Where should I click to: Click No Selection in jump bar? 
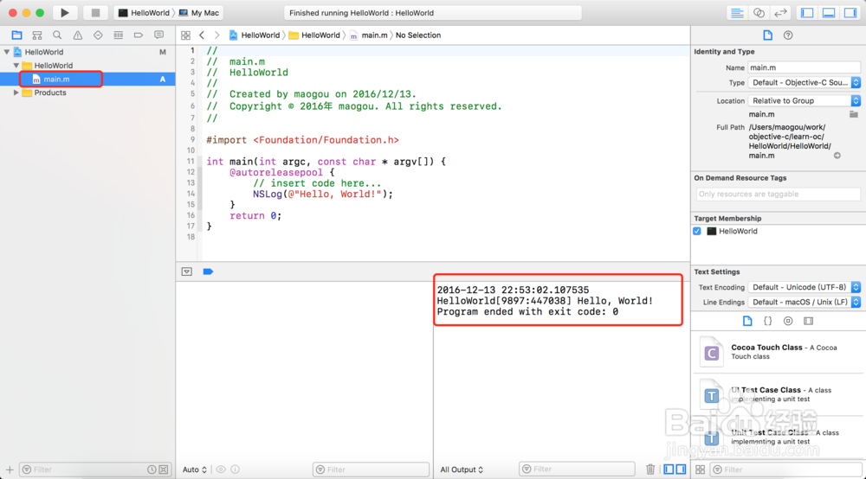click(x=418, y=35)
